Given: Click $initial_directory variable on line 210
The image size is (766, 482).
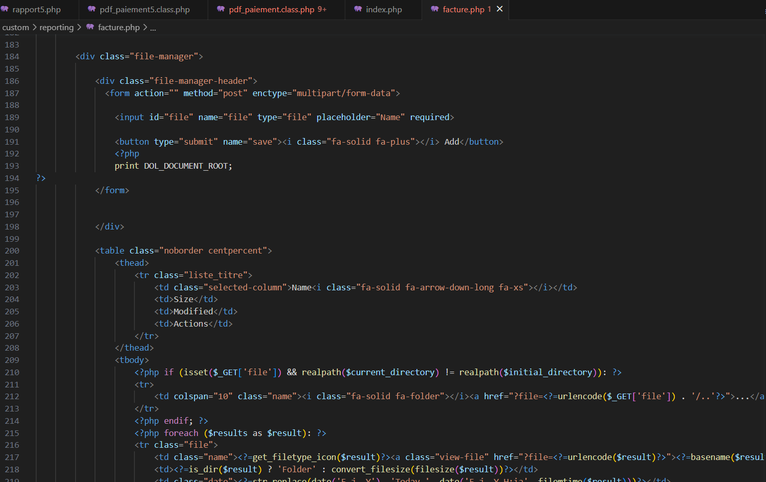Looking at the screenshot, I should [548, 373].
